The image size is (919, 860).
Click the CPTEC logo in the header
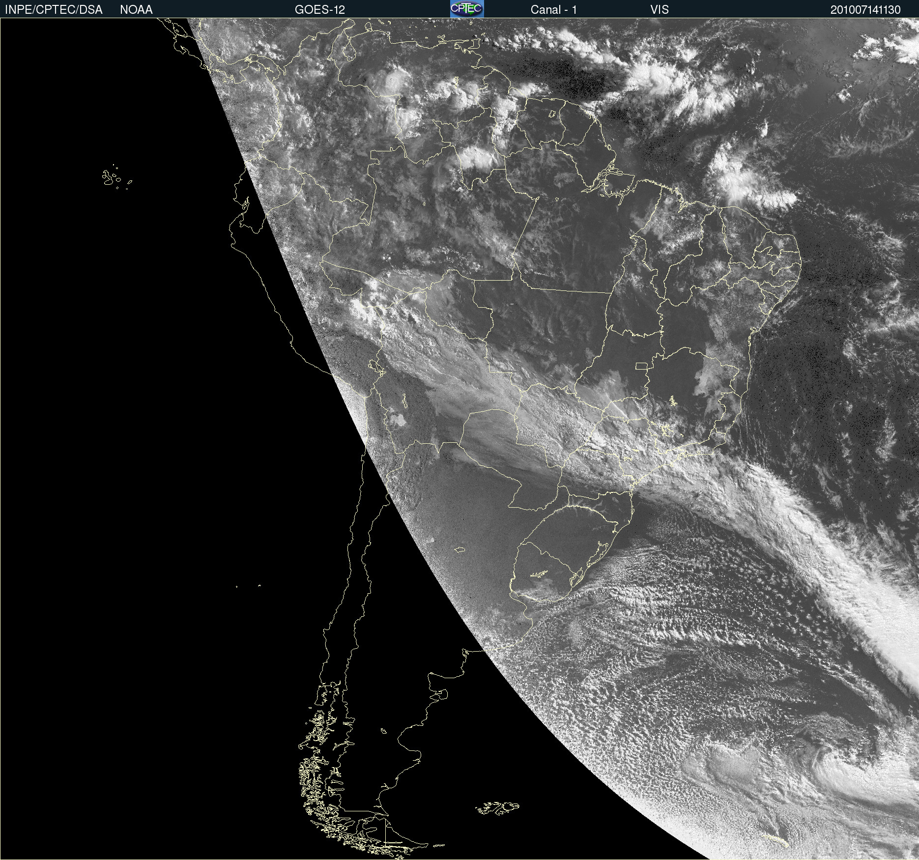coord(467,9)
